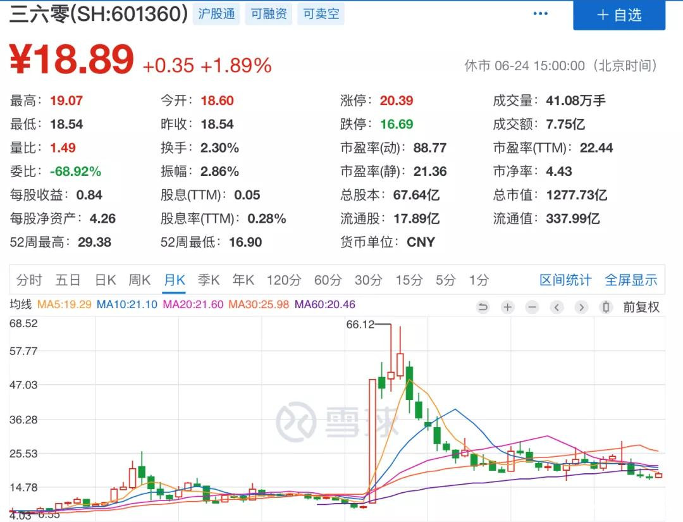Viewport: 683px width, 522px height.
Task: Click the MA10:21.10 moving average label
Action: click(x=126, y=304)
